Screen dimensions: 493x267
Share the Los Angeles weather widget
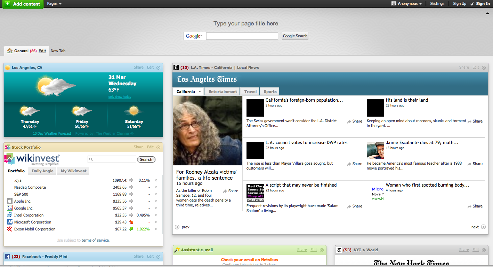(139, 68)
